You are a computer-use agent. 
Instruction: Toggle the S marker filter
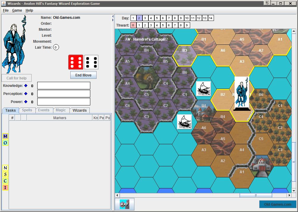(5, 174)
